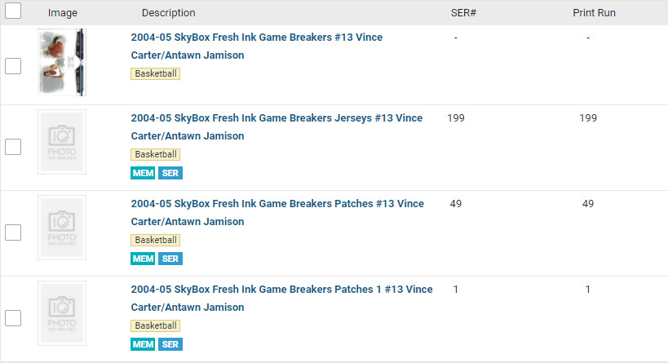Screen dimensions: 668x363
Task: Check the box for Game Breakers #13 row
Action: click(x=13, y=66)
